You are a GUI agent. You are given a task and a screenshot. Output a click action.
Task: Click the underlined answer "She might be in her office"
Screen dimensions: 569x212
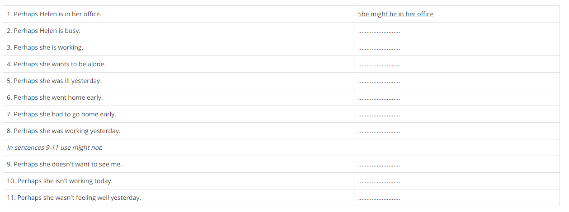pos(395,14)
